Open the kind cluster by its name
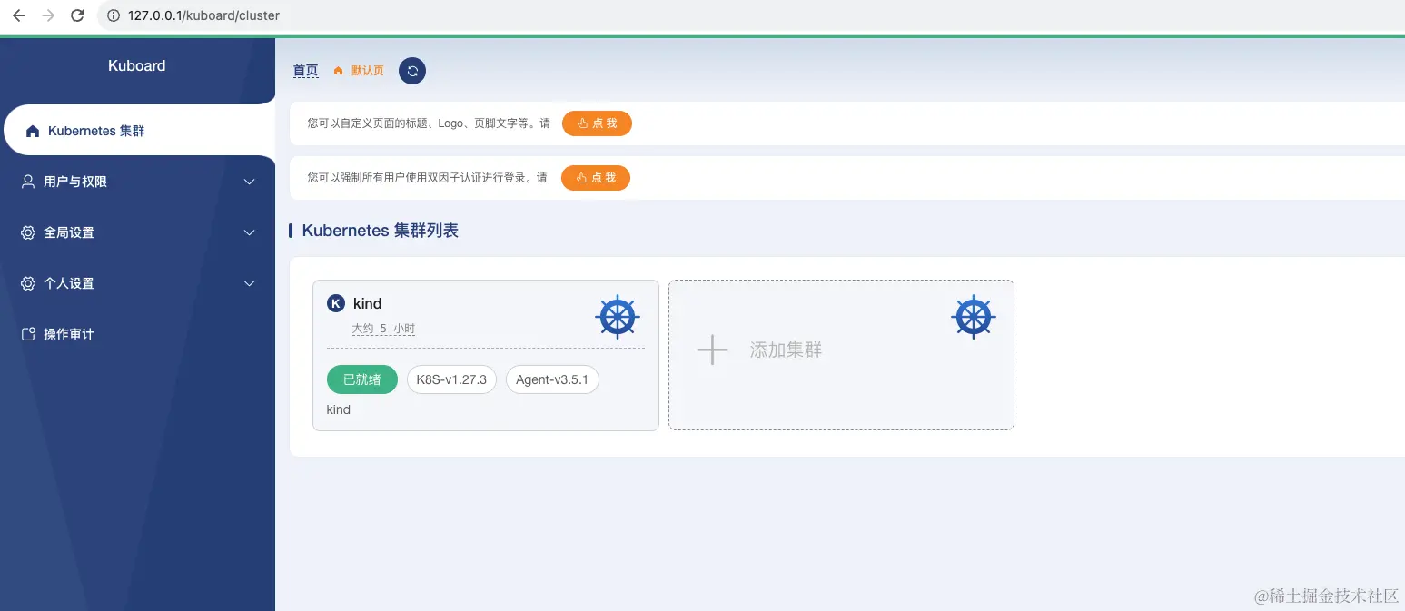The image size is (1405, 611). [x=368, y=303]
